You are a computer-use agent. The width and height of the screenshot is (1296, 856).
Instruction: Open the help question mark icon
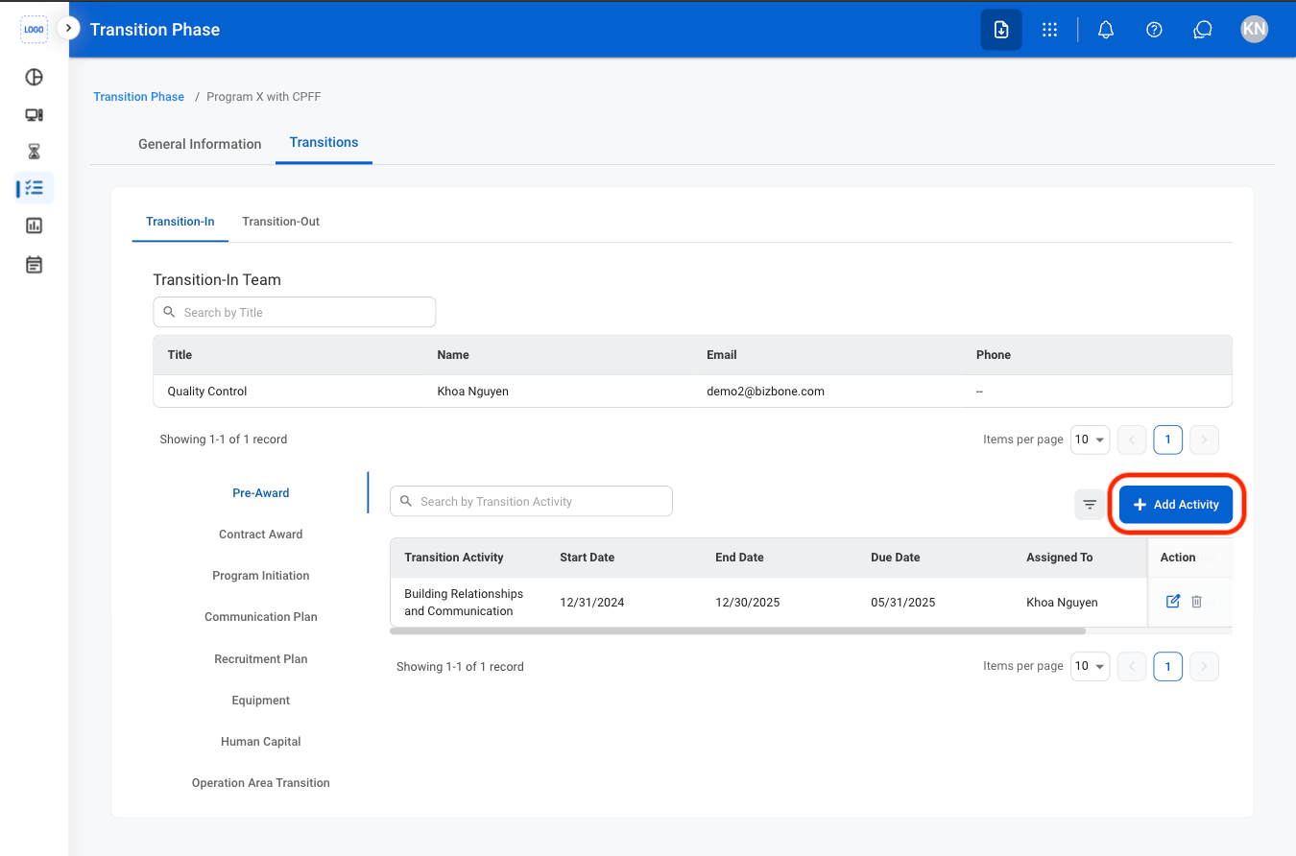[1155, 30]
